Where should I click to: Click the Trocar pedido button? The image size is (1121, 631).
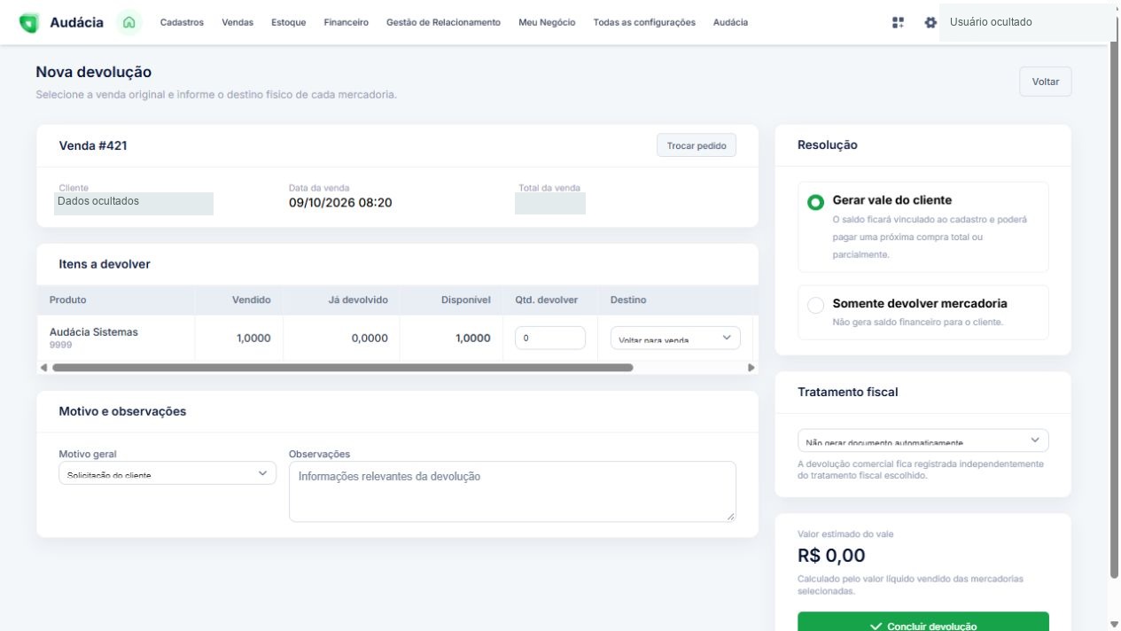click(697, 145)
